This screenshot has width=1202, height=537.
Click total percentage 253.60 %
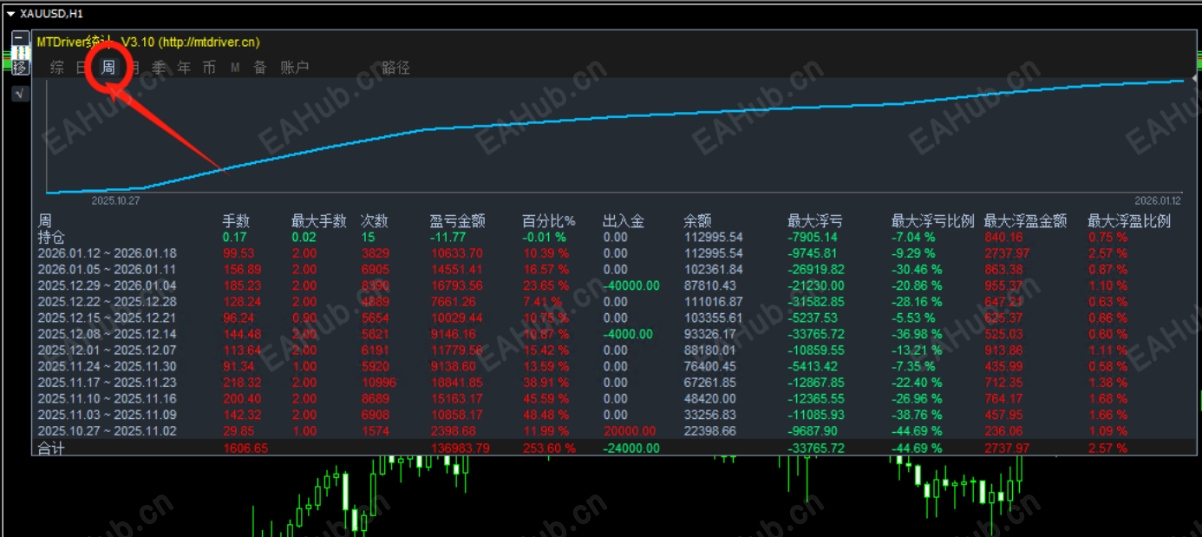pyautogui.click(x=548, y=448)
